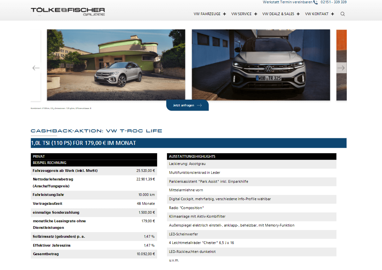
Task: Click the Fahrzeugpreis ab Werk label
Action: pos(65,171)
